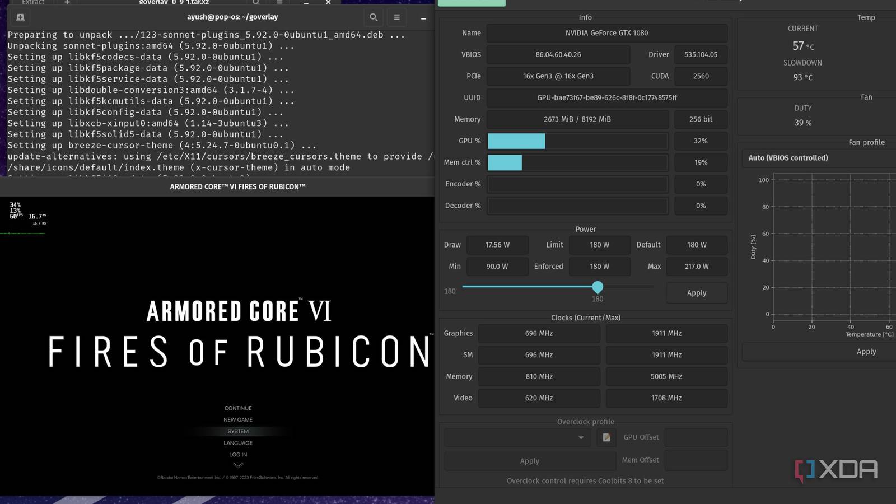Screen dimensions: 896x504
Task: Open terminal search with the magnifier icon
Action: point(374,17)
